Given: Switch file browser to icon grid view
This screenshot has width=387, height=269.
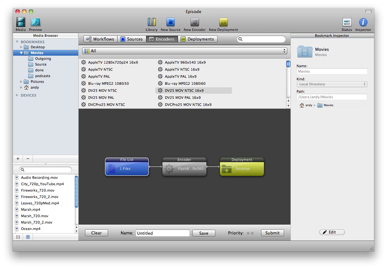Looking at the screenshot, I should point(18,237).
